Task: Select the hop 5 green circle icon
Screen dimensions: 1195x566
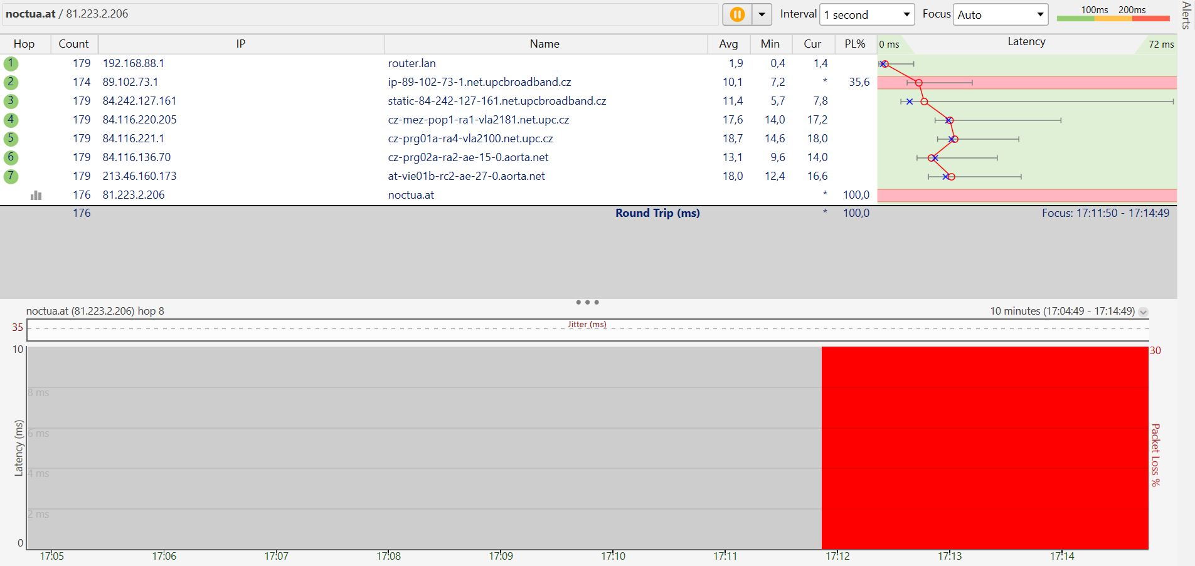Action: coord(11,139)
